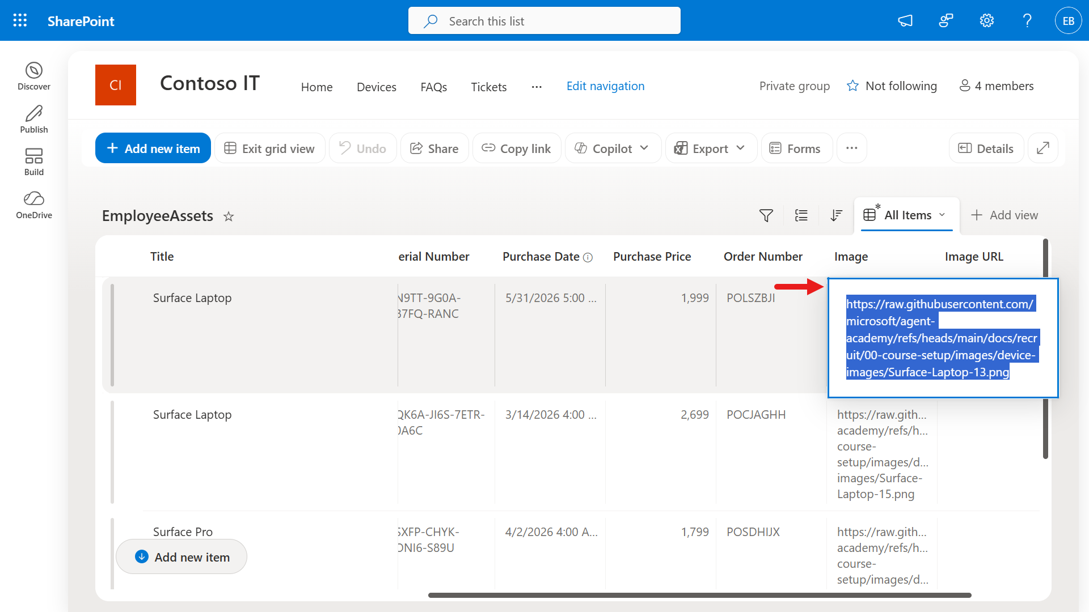This screenshot has width=1089, height=612.
Task: Click the Order Number column header
Action: 763,257
